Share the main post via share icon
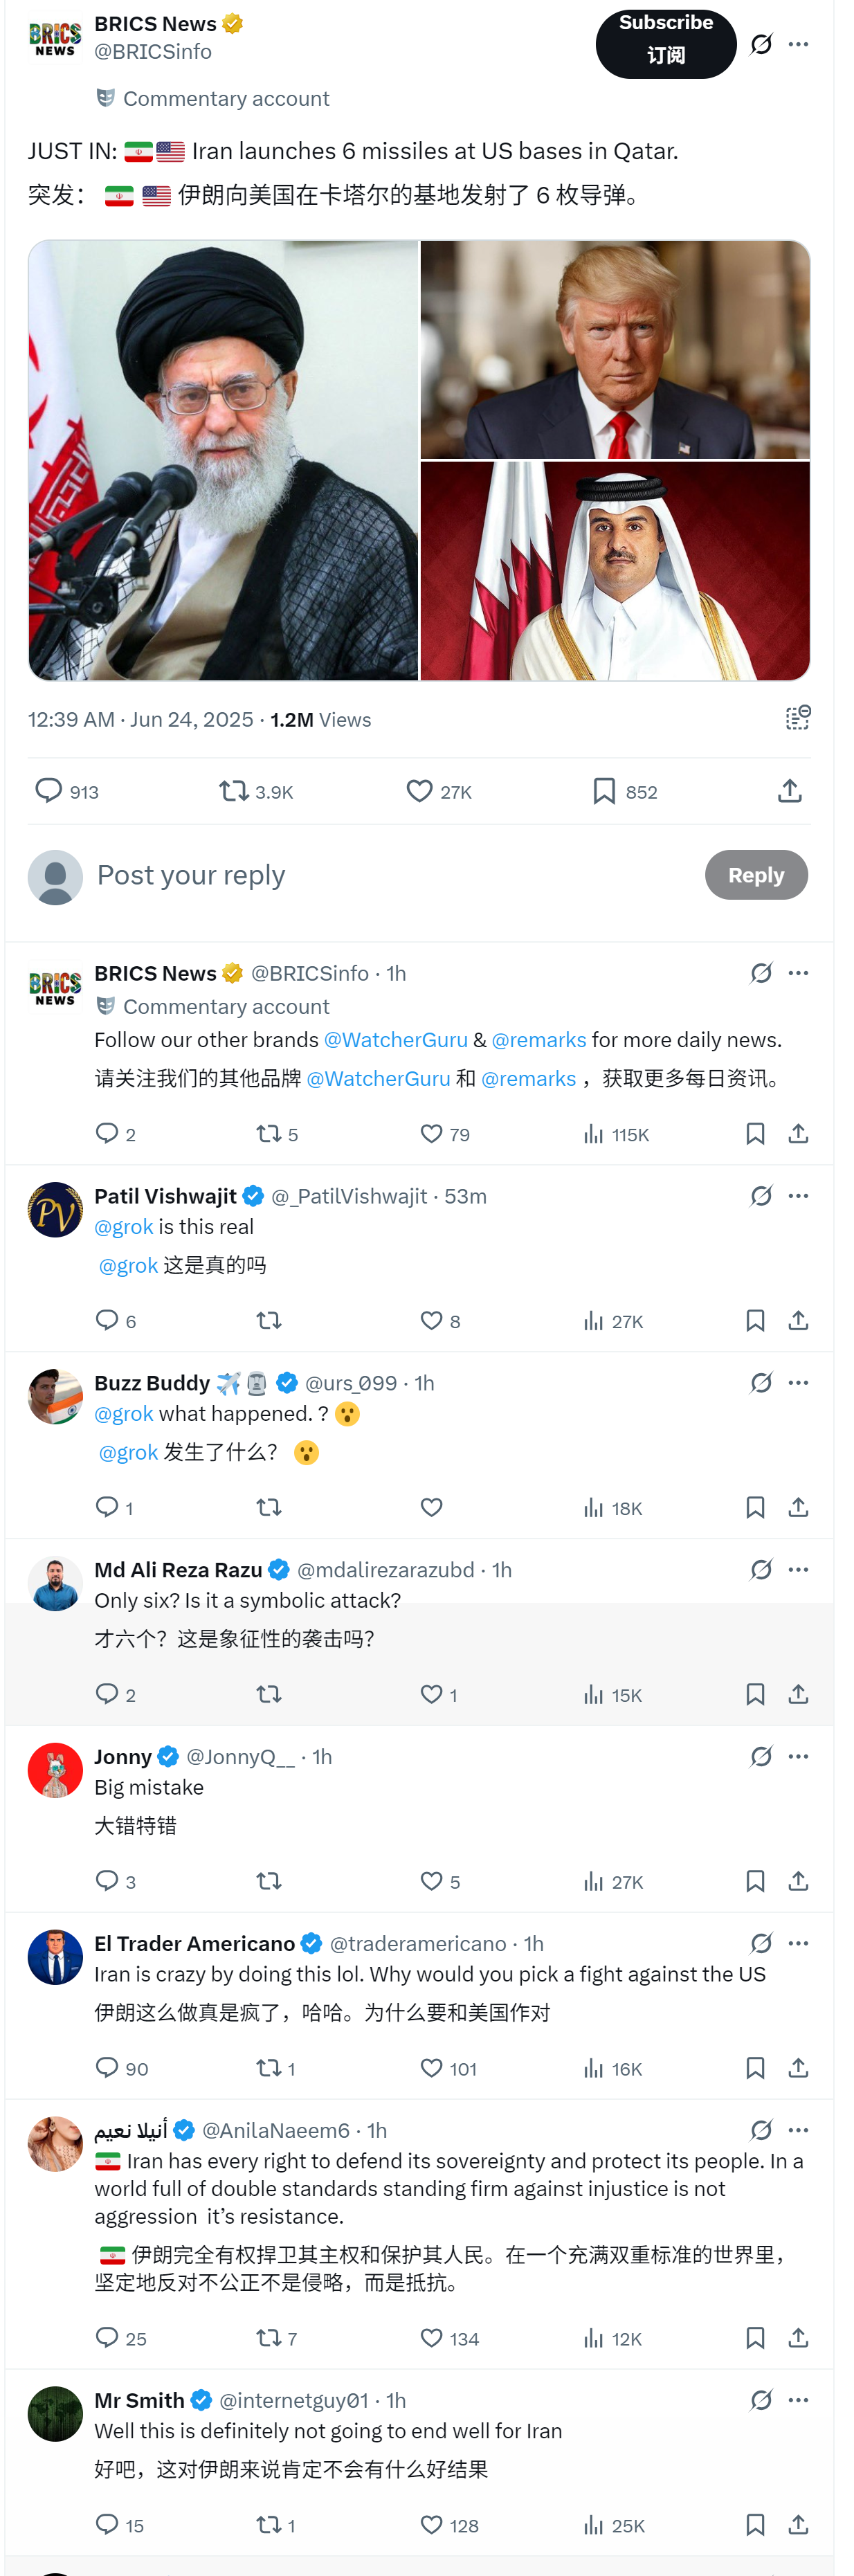The width and height of the screenshot is (854, 2576). click(x=789, y=791)
